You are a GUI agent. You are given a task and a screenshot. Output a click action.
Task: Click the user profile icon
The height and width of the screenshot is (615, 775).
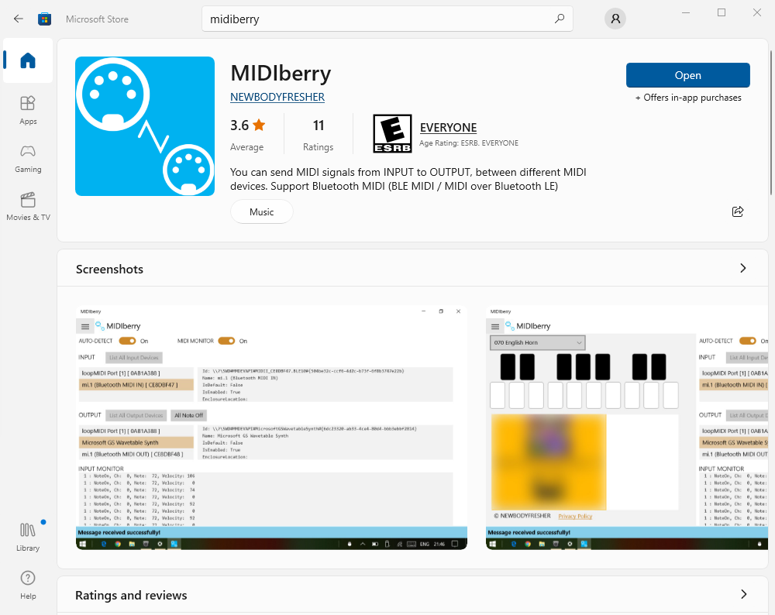pyautogui.click(x=615, y=19)
